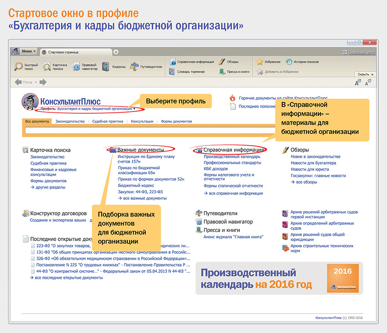Go forward with right arrow icon
The image size is (387, 333).
43,82
